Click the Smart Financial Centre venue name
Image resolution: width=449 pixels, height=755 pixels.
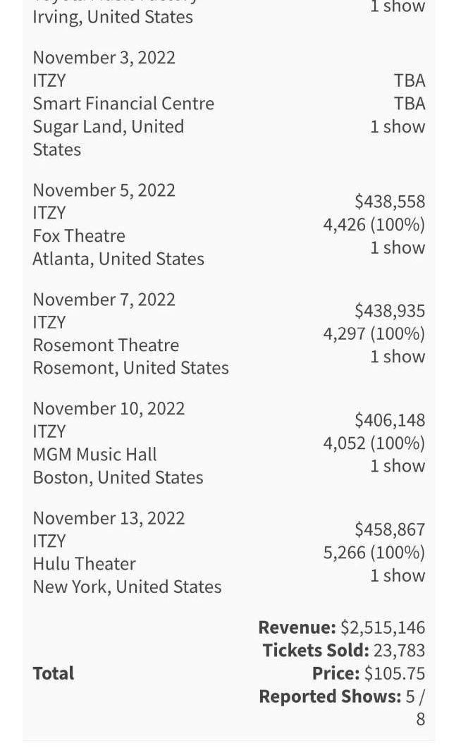click(123, 104)
